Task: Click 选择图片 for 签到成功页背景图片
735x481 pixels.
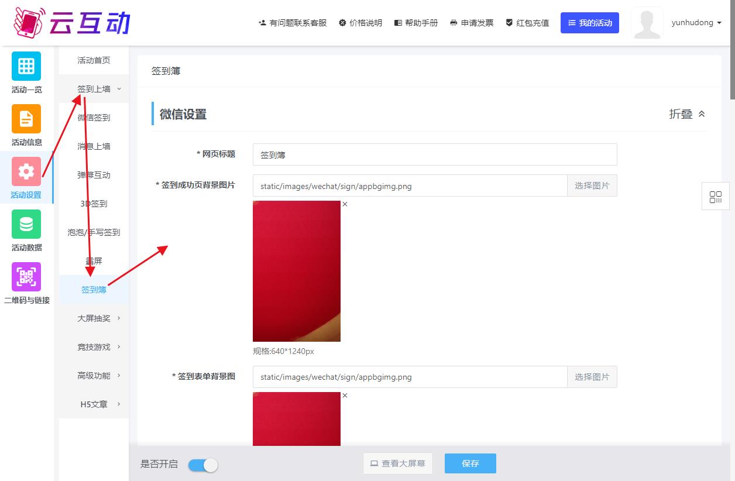Action: click(592, 185)
